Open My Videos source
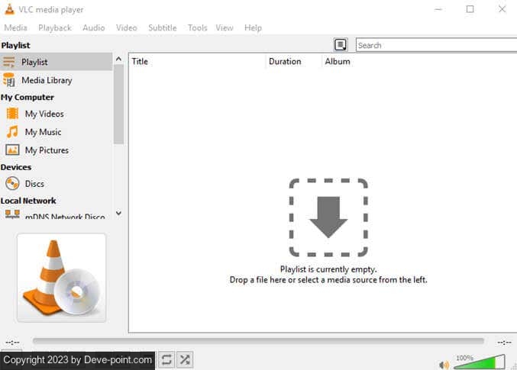Viewport: 517px width, 370px height. click(x=44, y=114)
